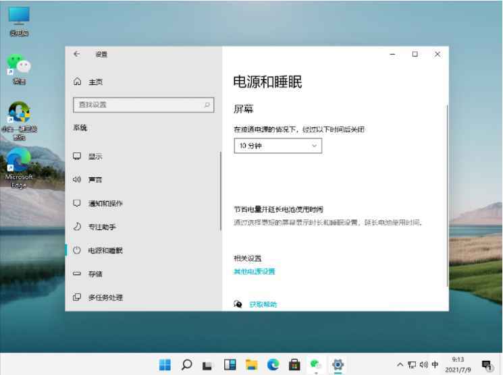The width and height of the screenshot is (503, 375).
Task: Open 多任务处理 settings
Action: (105, 297)
